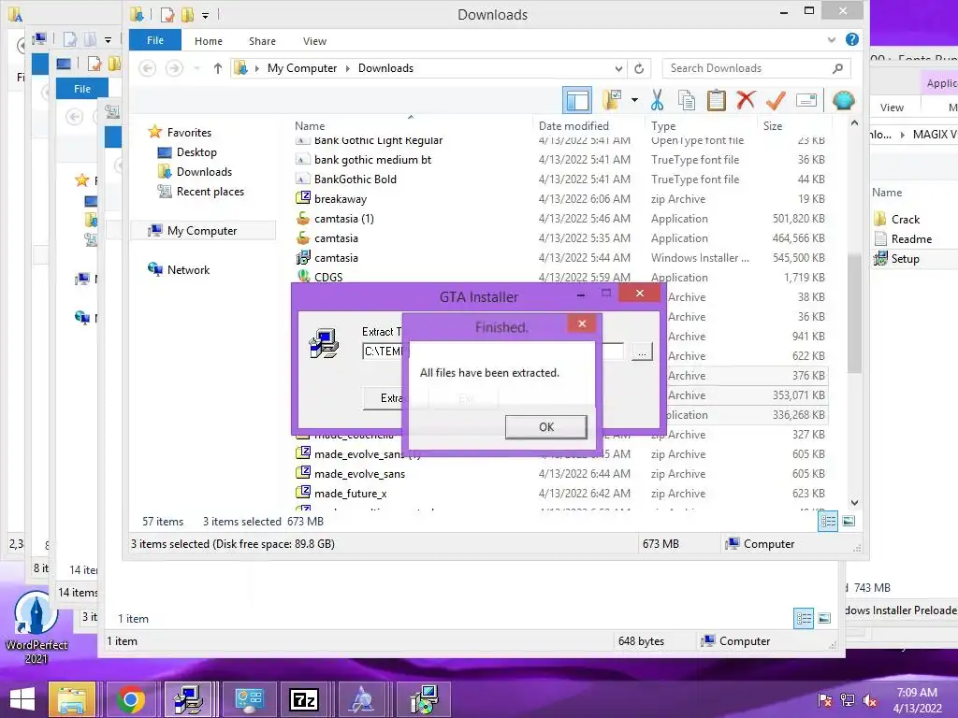Expand the ribbon with the chevron
The height and width of the screenshot is (718, 958).
point(832,40)
